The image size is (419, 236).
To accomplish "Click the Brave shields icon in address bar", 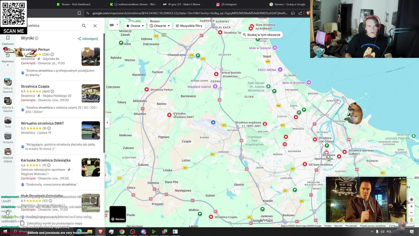I will pyautogui.click(x=308, y=13).
